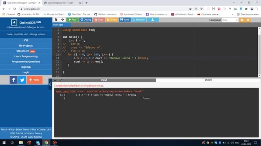Viewport: 261px width, 146px height.
Task: Go to Learn Programming
Action: point(26,56)
